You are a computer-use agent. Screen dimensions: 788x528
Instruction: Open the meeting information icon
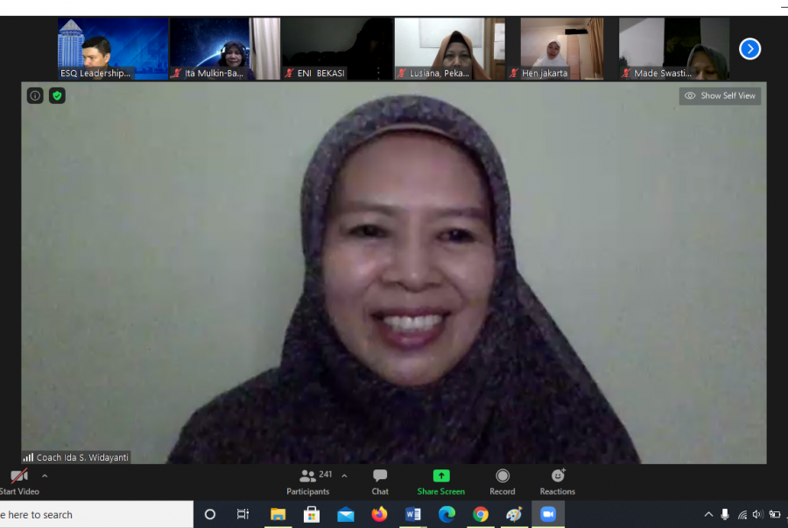point(35,96)
